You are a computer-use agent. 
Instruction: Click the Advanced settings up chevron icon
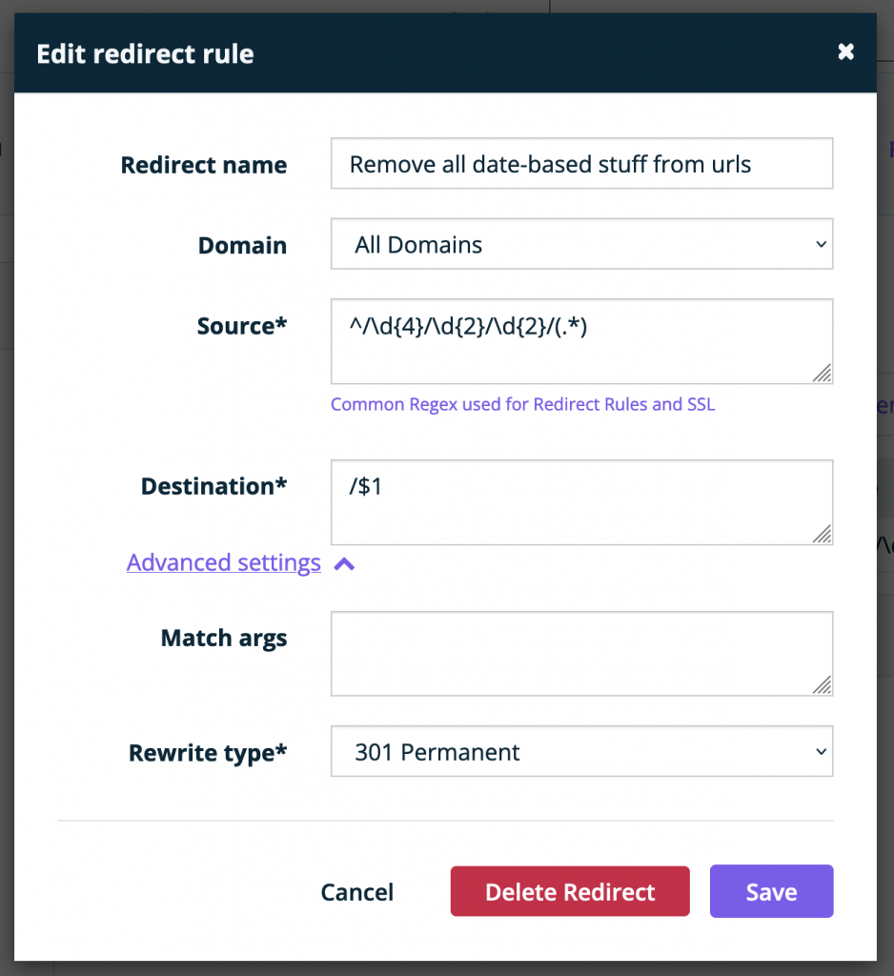point(344,564)
